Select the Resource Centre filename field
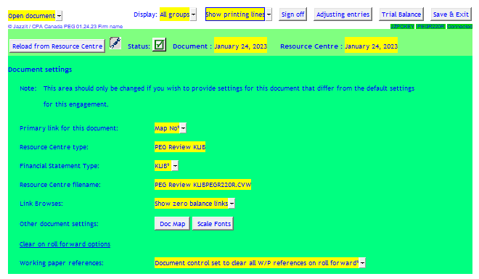 pos(202,185)
